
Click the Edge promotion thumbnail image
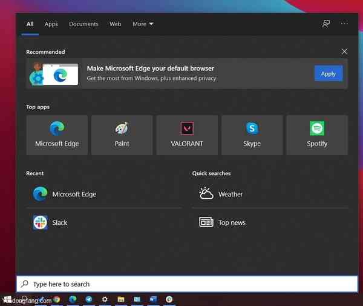[54, 74]
